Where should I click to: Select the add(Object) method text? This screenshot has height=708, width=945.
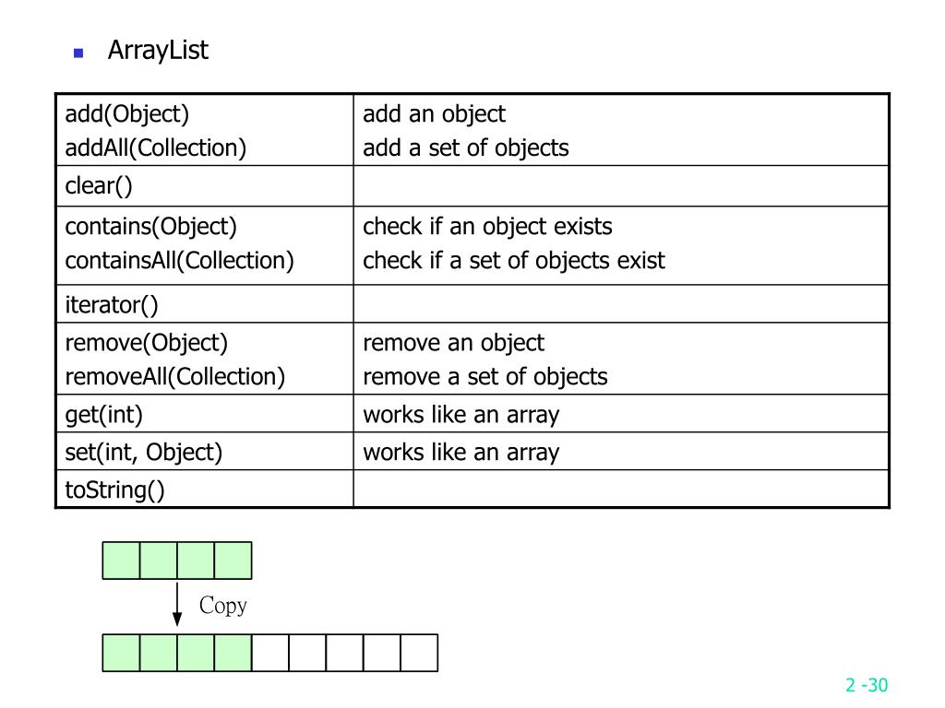click(x=127, y=114)
